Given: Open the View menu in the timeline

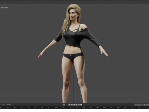Looking at the screenshot, I should 4,105.
